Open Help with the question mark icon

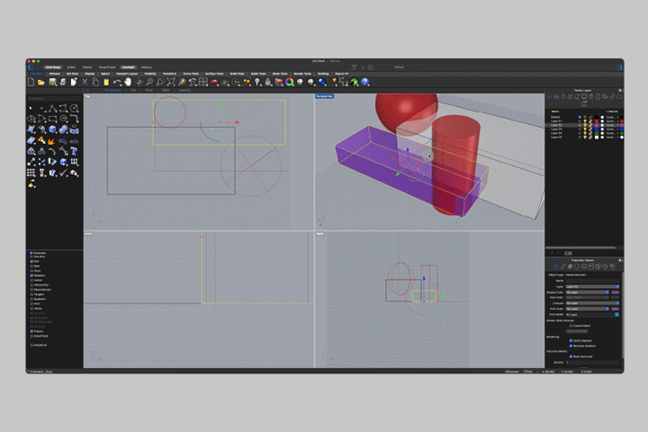point(364,82)
